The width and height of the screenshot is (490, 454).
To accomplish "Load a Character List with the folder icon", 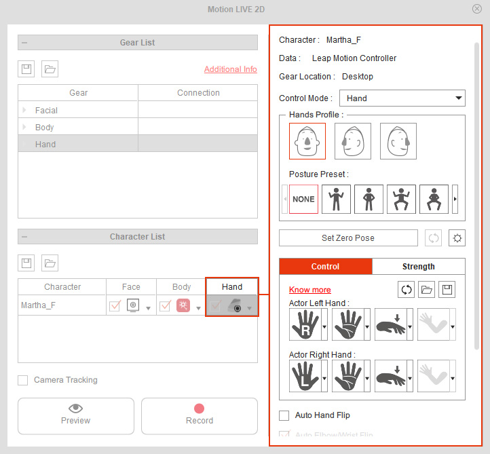I will (50, 263).
